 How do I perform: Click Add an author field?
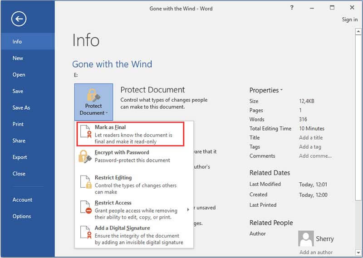[316, 252]
